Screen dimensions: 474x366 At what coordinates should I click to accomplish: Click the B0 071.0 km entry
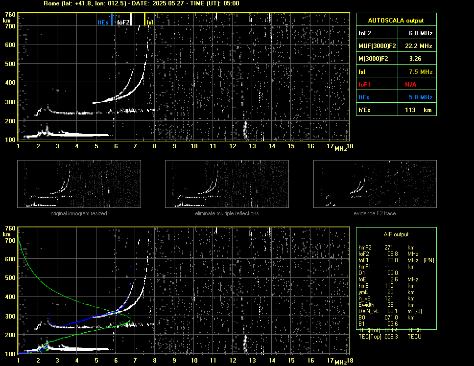click(386, 318)
